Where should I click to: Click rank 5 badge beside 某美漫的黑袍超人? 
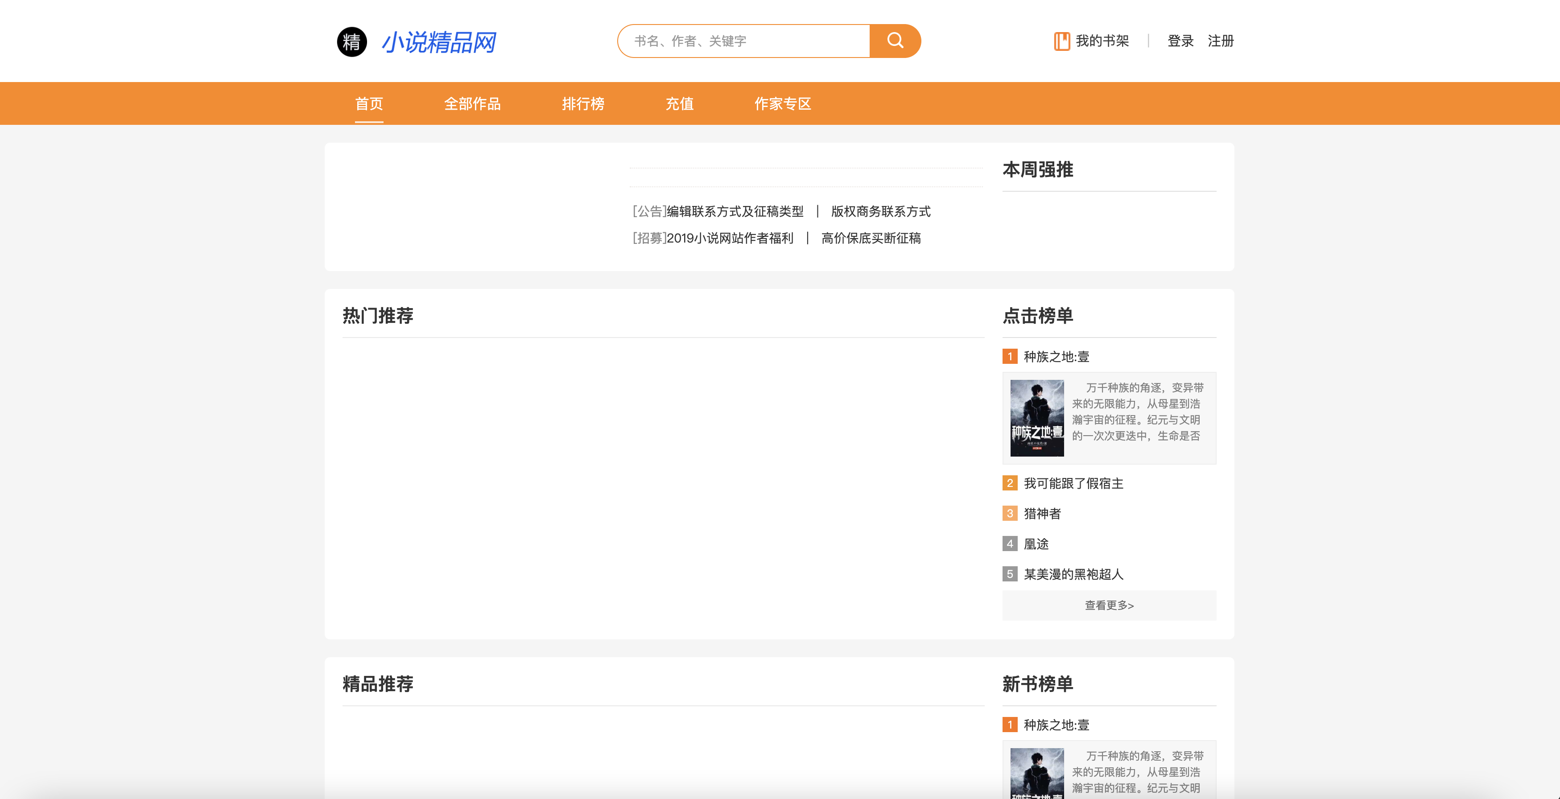click(x=1010, y=574)
